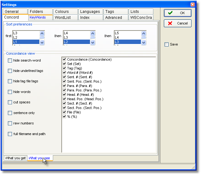Select L4 in the second sort list

[77, 33]
